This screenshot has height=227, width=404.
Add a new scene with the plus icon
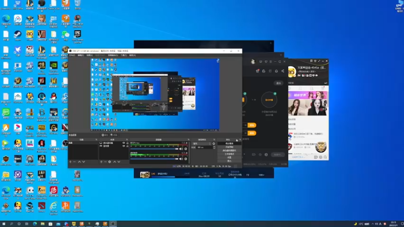coord(70,162)
